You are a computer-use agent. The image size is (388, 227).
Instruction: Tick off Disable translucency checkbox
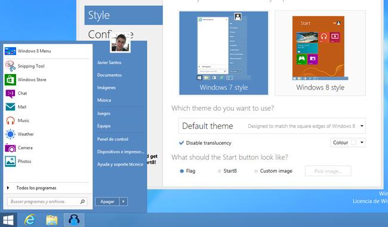coord(181,143)
